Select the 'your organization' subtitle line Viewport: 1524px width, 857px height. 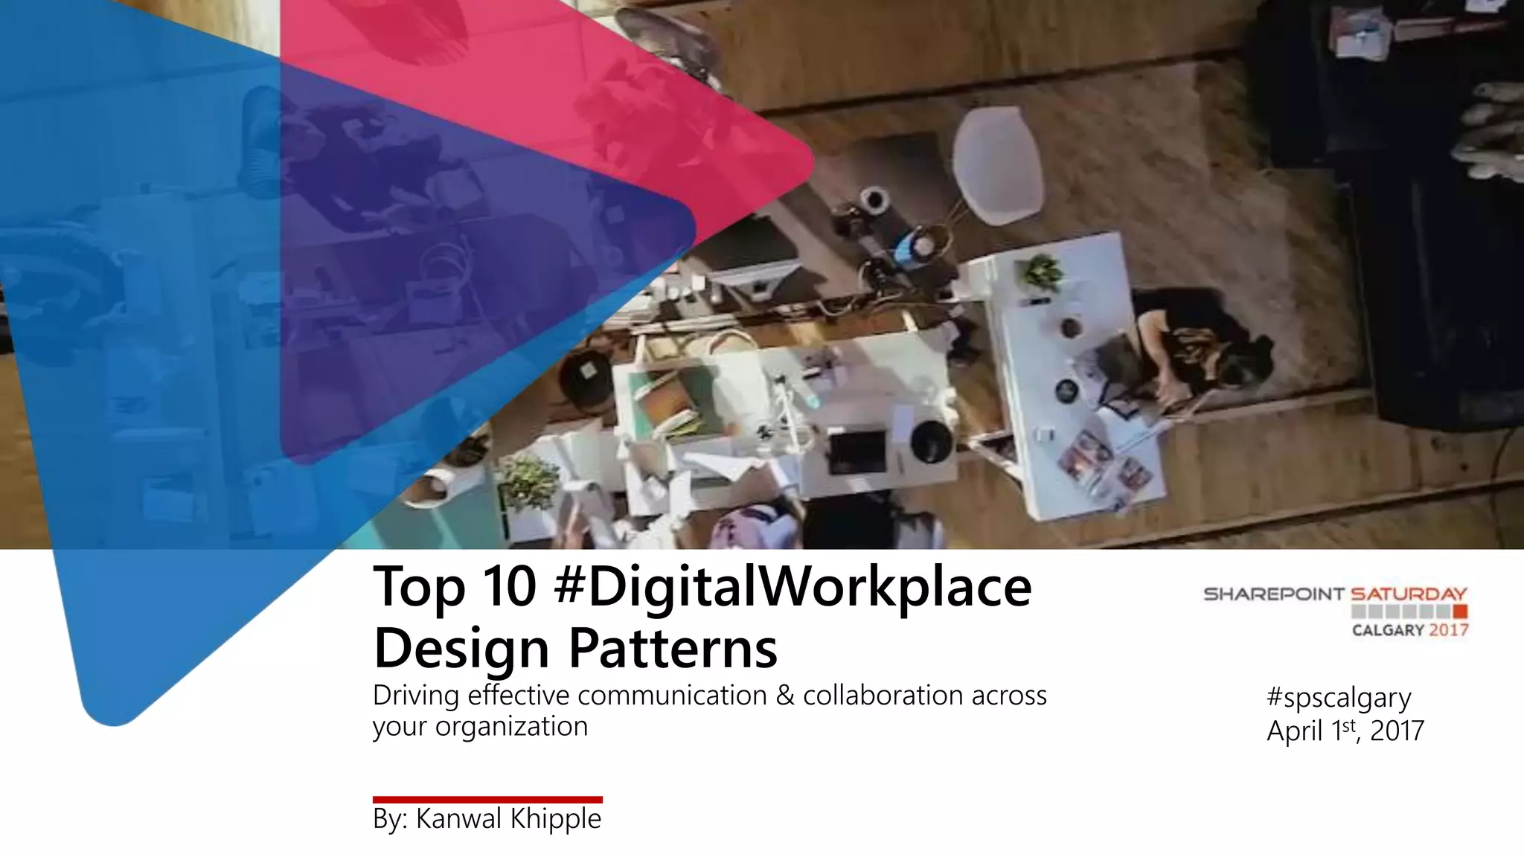pyautogui.click(x=480, y=726)
